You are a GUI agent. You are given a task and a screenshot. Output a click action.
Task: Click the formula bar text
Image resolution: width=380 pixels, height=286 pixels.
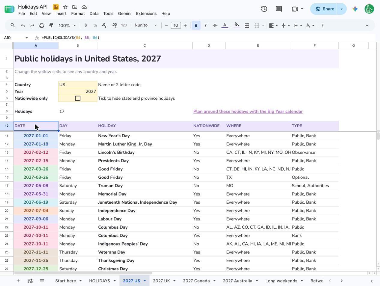coord(70,38)
